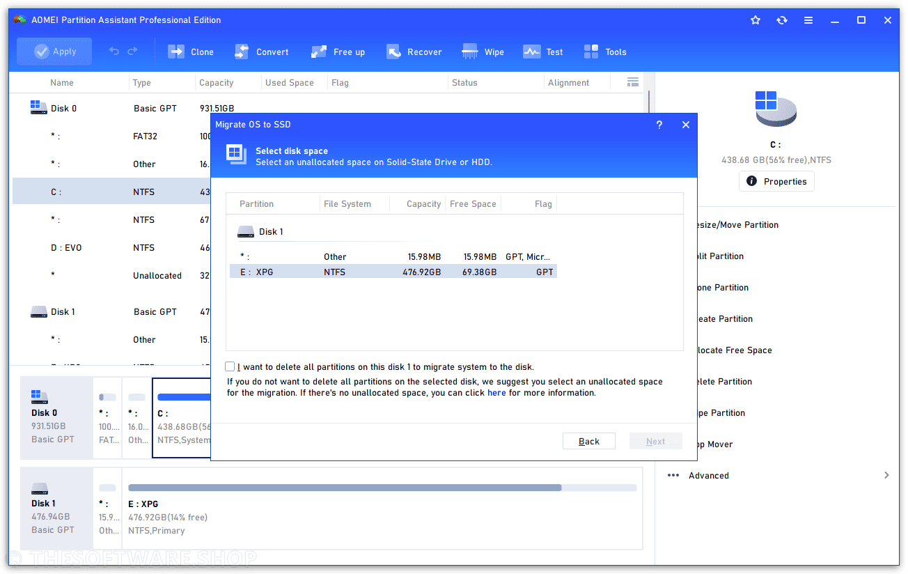Select the Disk 0 block in disk map
The image size is (908, 574).
[57, 417]
